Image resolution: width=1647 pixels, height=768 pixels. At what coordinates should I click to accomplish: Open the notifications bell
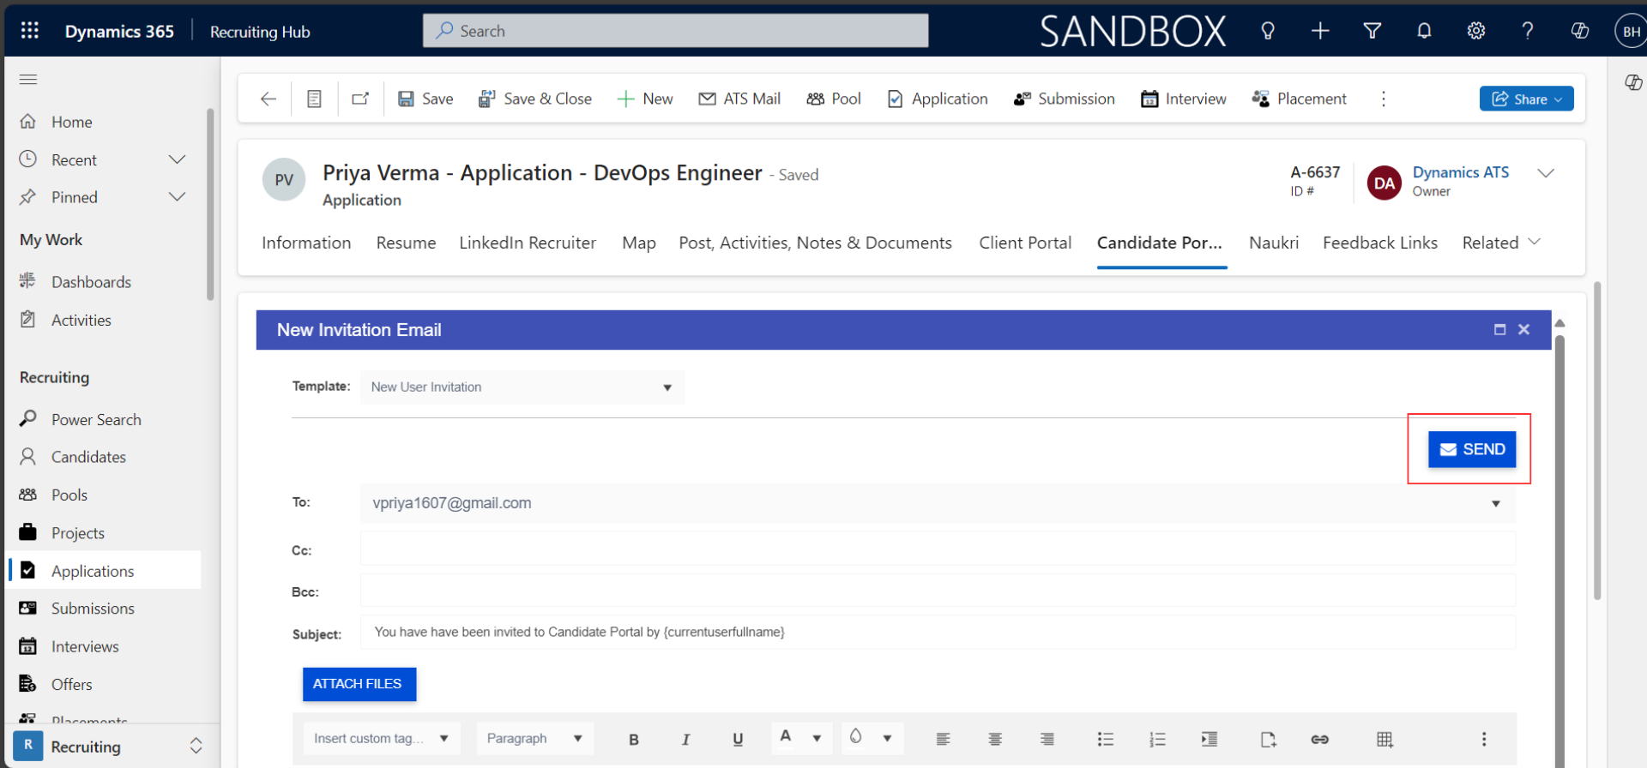point(1423,31)
